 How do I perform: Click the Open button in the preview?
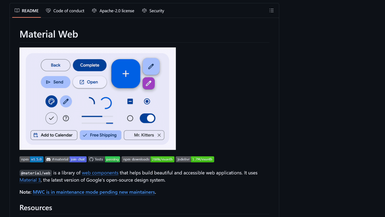90,82
